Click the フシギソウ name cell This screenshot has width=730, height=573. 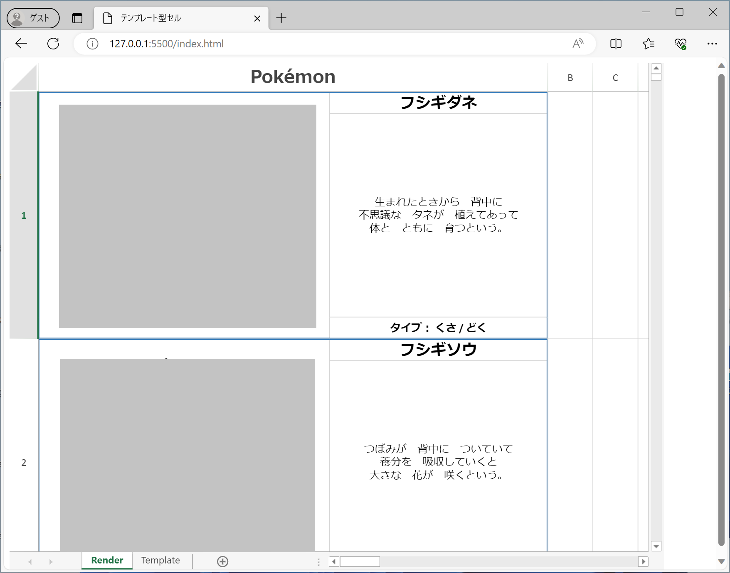pyautogui.click(x=438, y=350)
